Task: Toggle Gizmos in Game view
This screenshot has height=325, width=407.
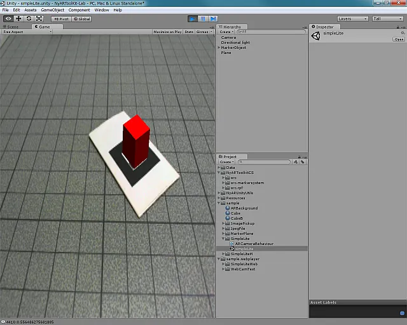Action: [202, 32]
